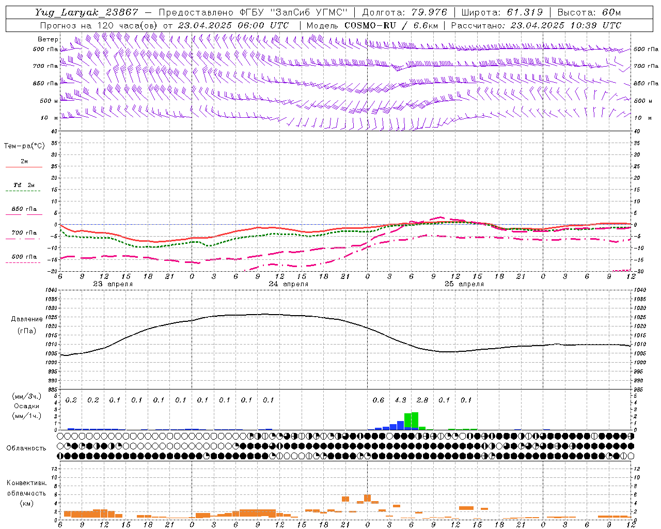Click the Конвективн. convective cloud label
Image resolution: width=661 pixels, height=529 pixels.
tap(26, 483)
